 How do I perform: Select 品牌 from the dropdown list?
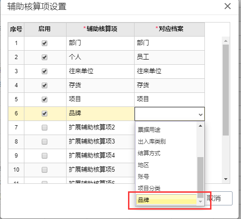tap(166, 200)
